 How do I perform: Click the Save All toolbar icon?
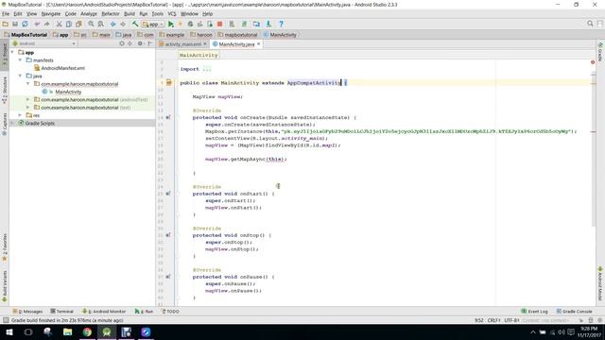pos(15,24)
